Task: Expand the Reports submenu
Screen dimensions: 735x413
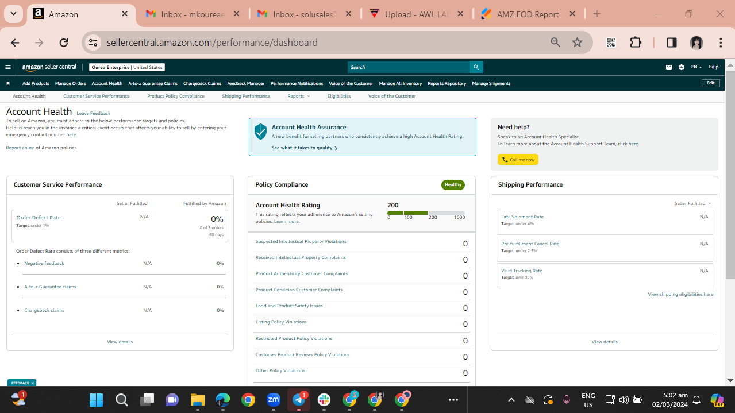Action: [298, 96]
